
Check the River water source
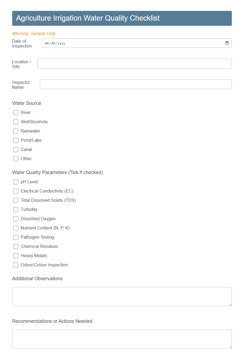[15, 112]
